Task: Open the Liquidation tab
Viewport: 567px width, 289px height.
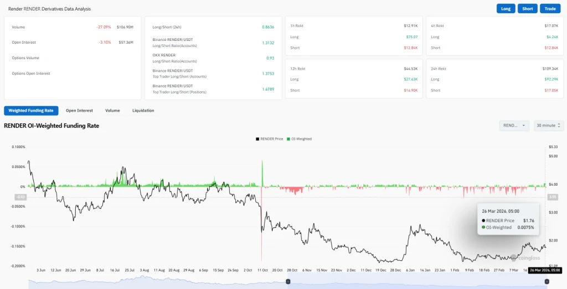Action: coord(143,111)
